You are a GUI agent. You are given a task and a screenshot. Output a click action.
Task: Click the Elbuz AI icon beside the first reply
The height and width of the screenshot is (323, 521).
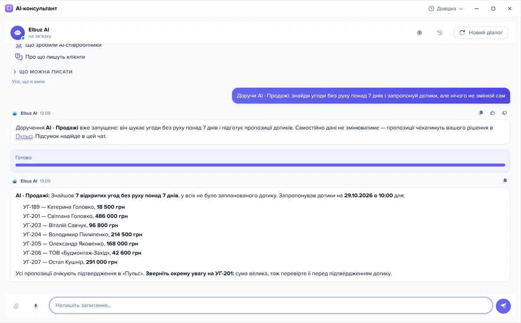point(15,114)
